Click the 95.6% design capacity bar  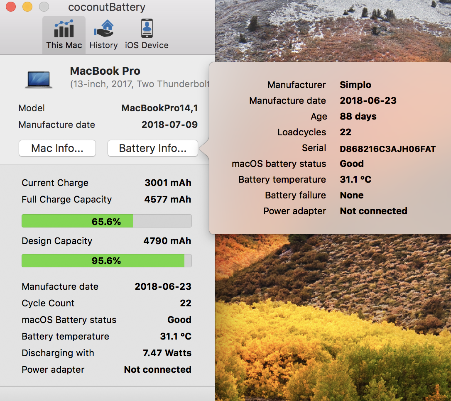point(107,261)
